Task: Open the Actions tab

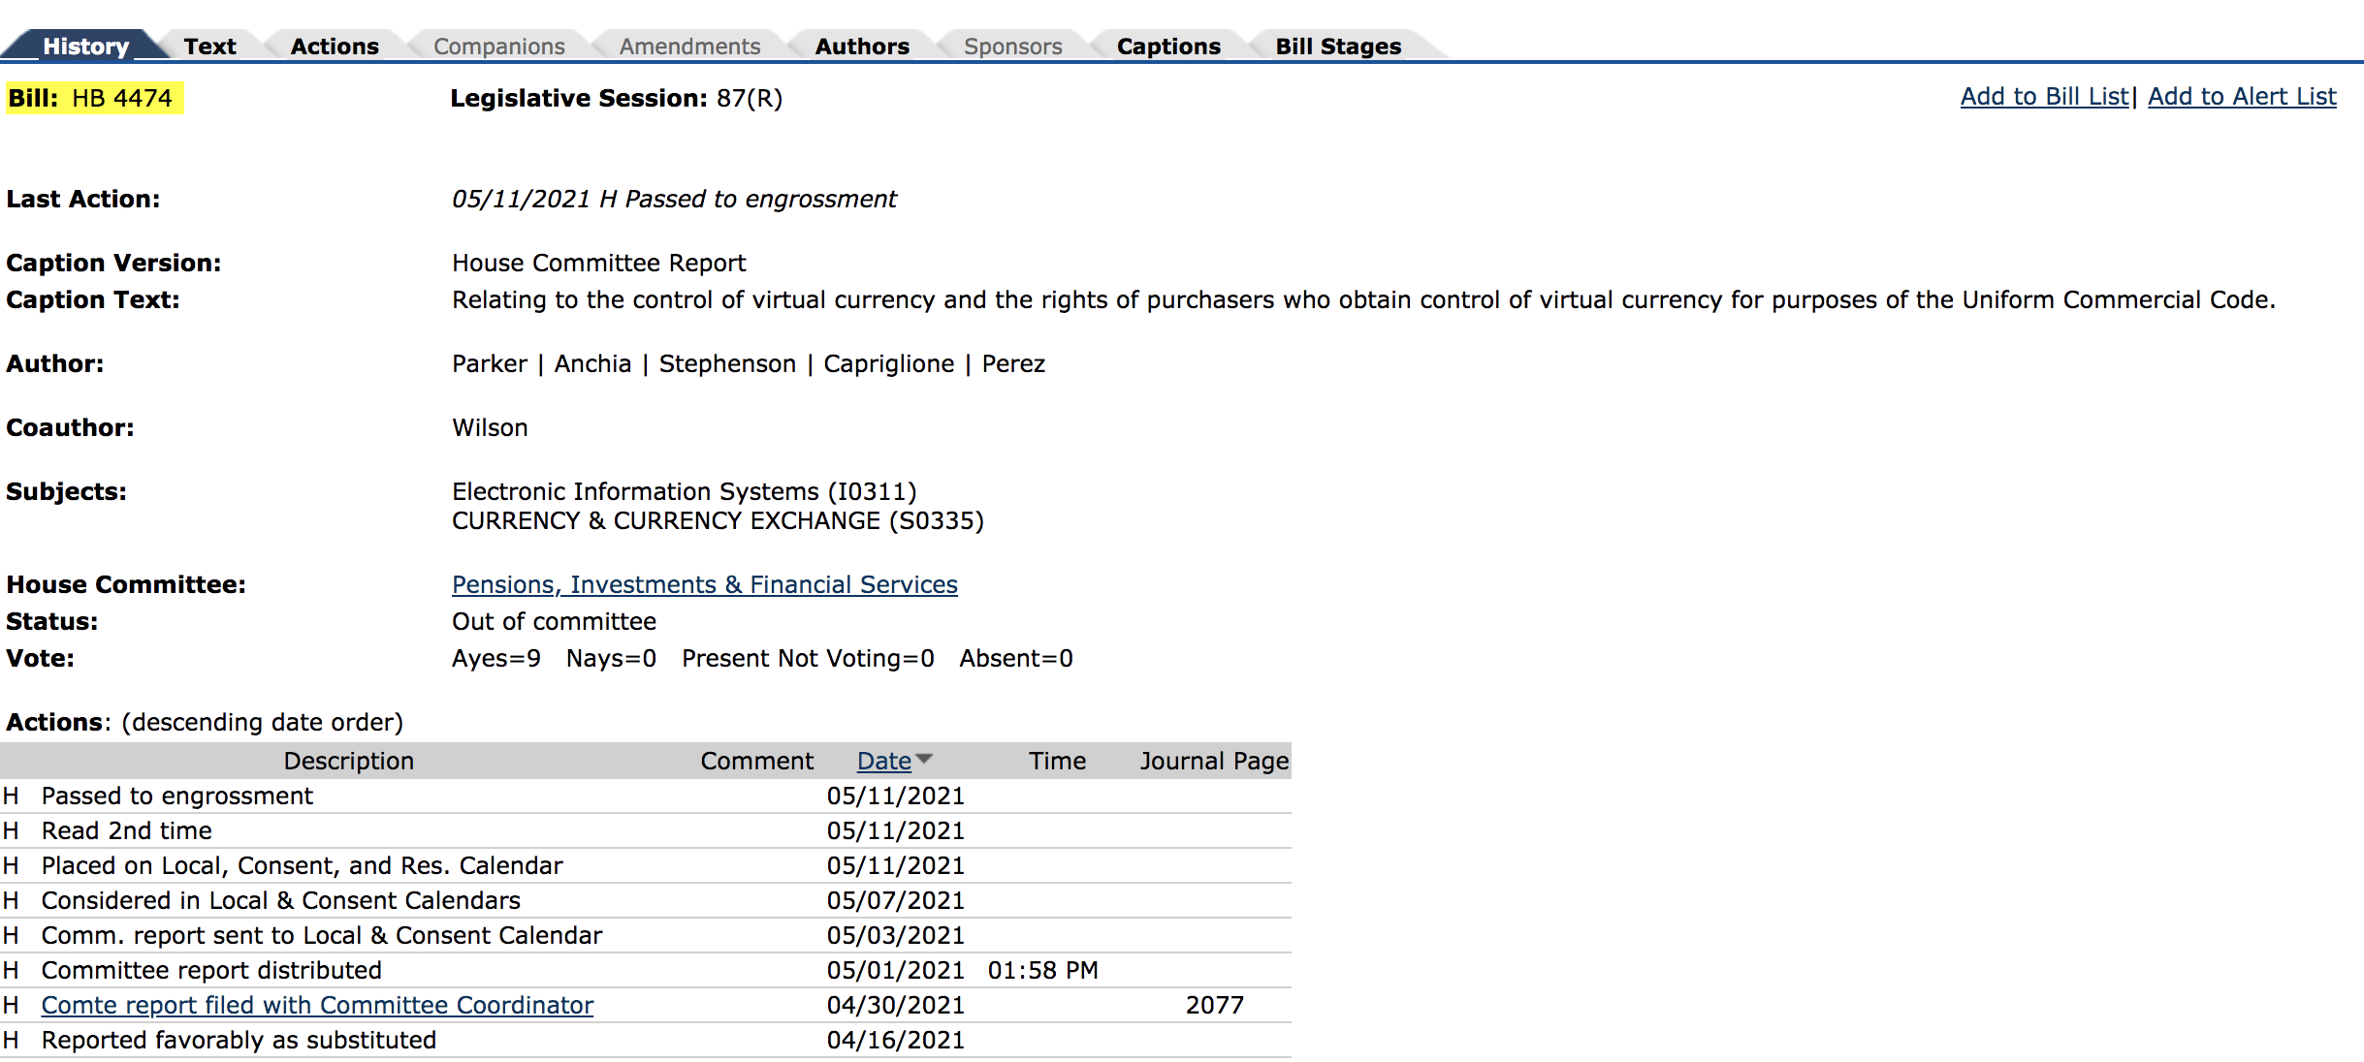Action: tap(335, 47)
